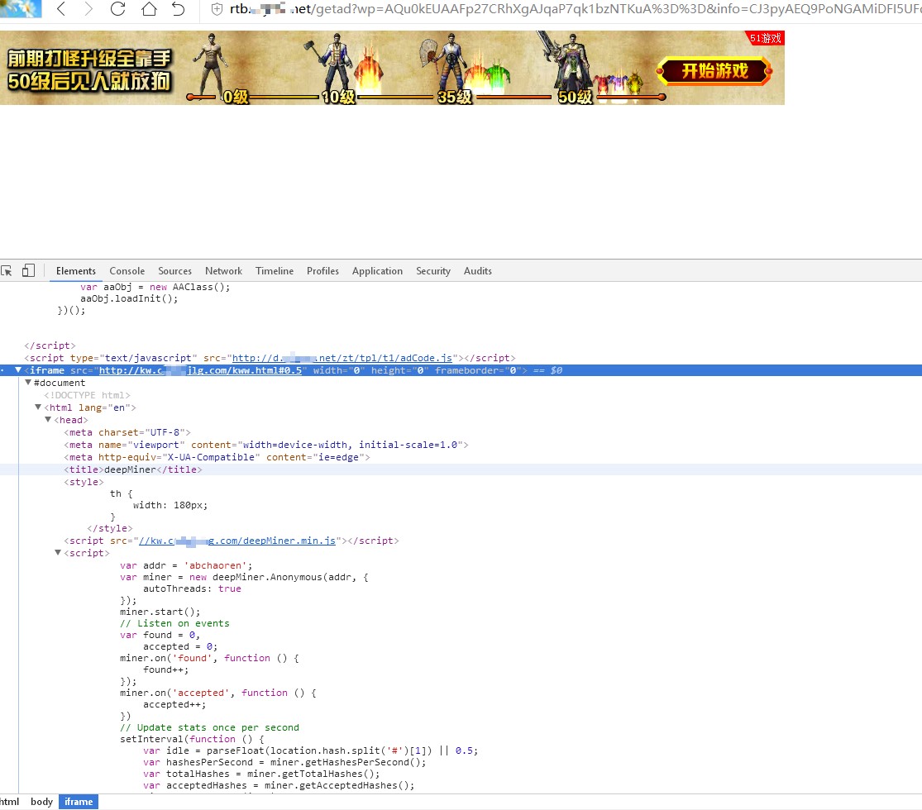Switch to the Console tab

coord(127,271)
